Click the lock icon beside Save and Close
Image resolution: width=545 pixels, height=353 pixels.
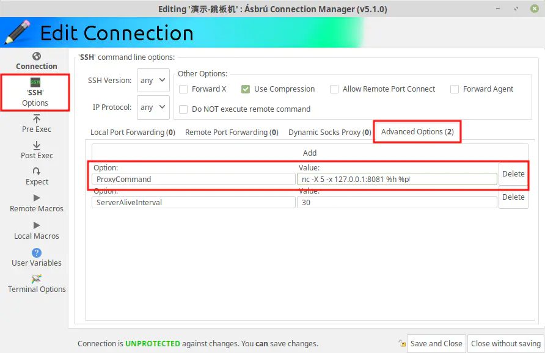coord(402,343)
